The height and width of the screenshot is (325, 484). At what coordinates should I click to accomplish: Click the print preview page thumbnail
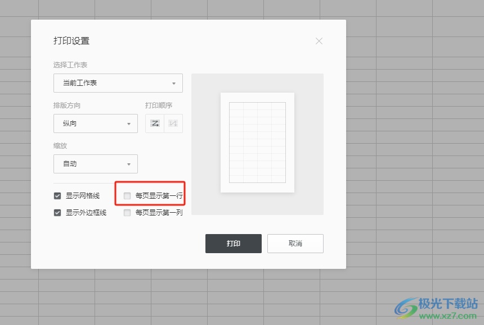[257, 143]
